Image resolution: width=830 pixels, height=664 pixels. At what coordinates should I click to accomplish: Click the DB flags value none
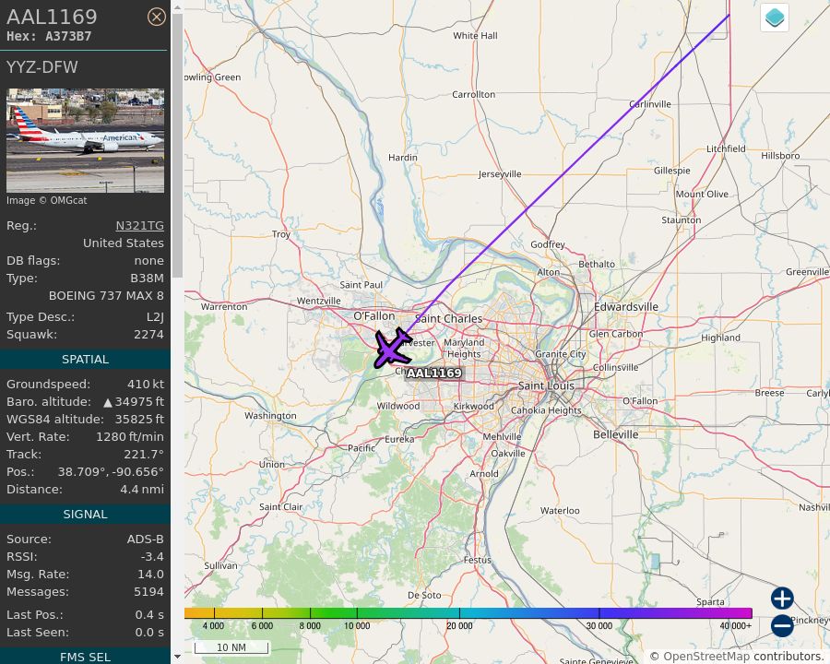(x=148, y=260)
